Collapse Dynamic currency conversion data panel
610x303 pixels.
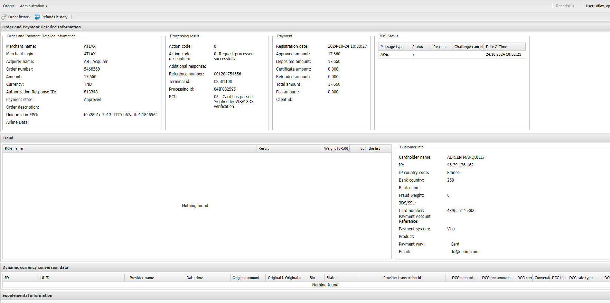point(35,267)
